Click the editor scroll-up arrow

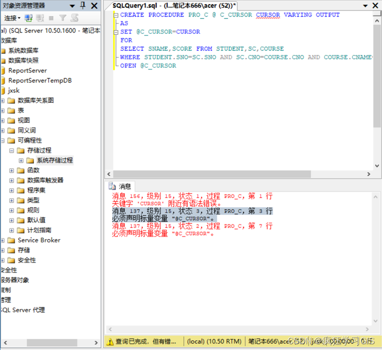[x=377, y=21]
